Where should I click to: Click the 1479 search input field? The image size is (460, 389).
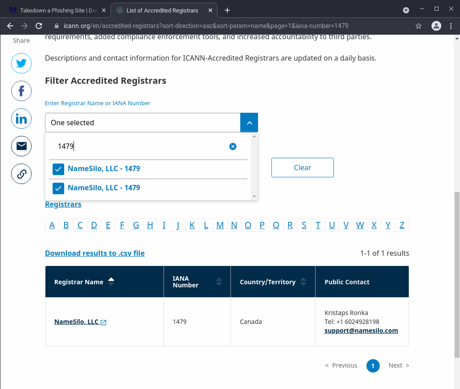coord(141,146)
